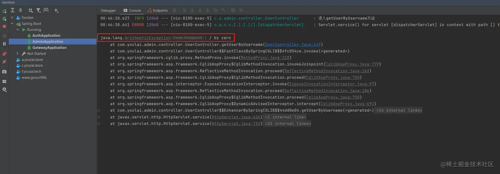The height and width of the screenshot is (174, 500).
Task: Switch to the Console tab
Action: [x=132, y=11]
